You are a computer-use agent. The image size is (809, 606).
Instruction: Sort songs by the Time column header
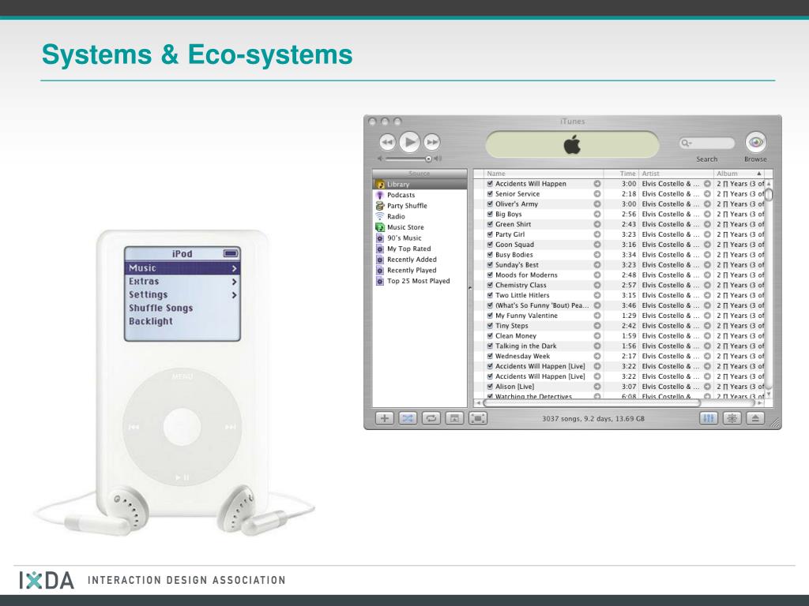click(x=621, y=174)
